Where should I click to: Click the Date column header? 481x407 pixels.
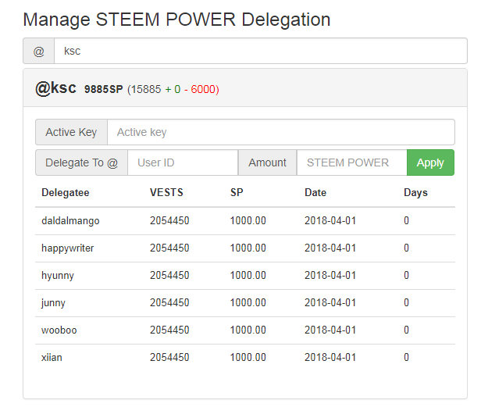315,192
